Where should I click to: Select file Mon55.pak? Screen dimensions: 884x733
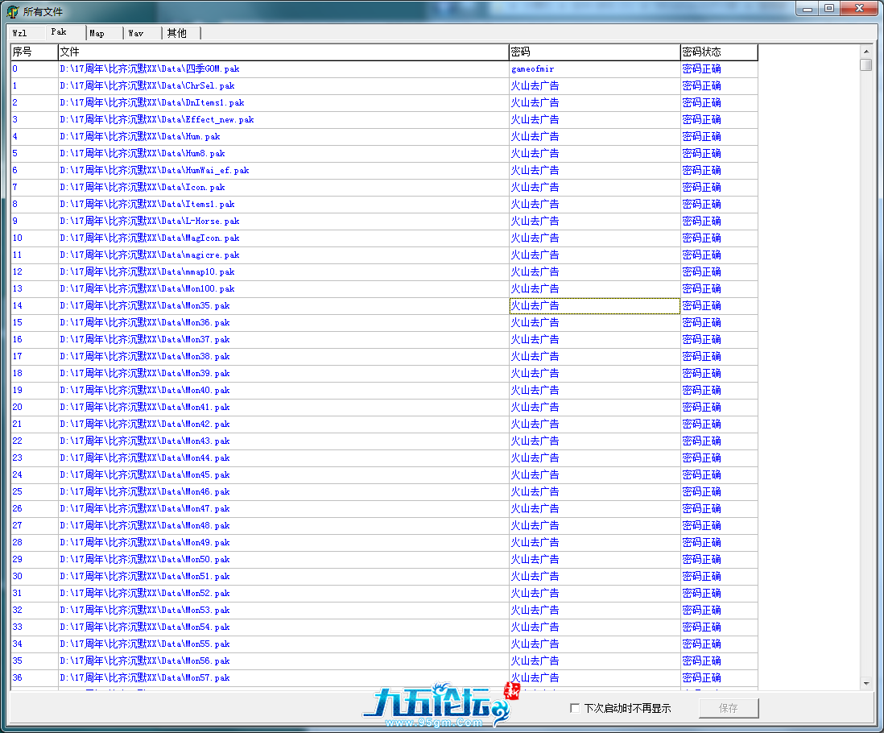click(283, 644)
